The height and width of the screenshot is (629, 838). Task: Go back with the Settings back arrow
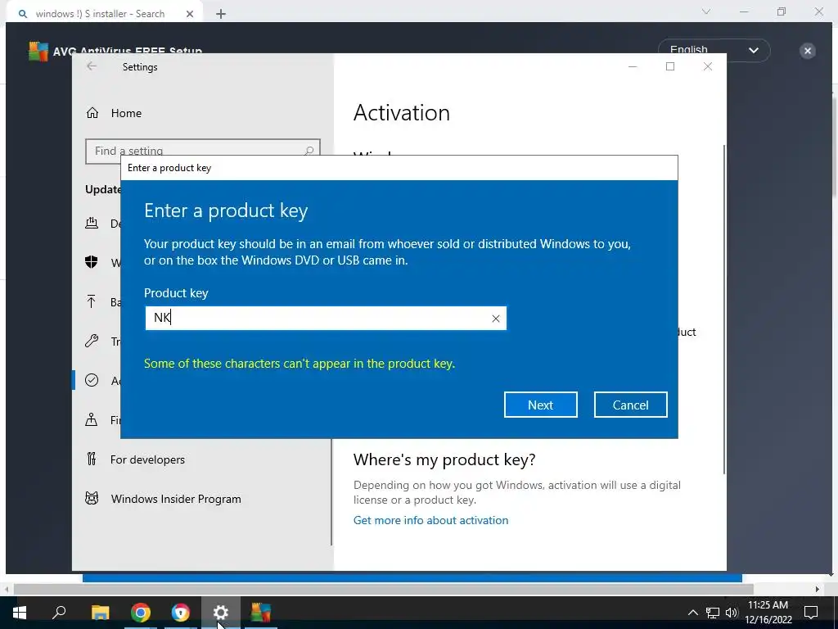[92, 66]
